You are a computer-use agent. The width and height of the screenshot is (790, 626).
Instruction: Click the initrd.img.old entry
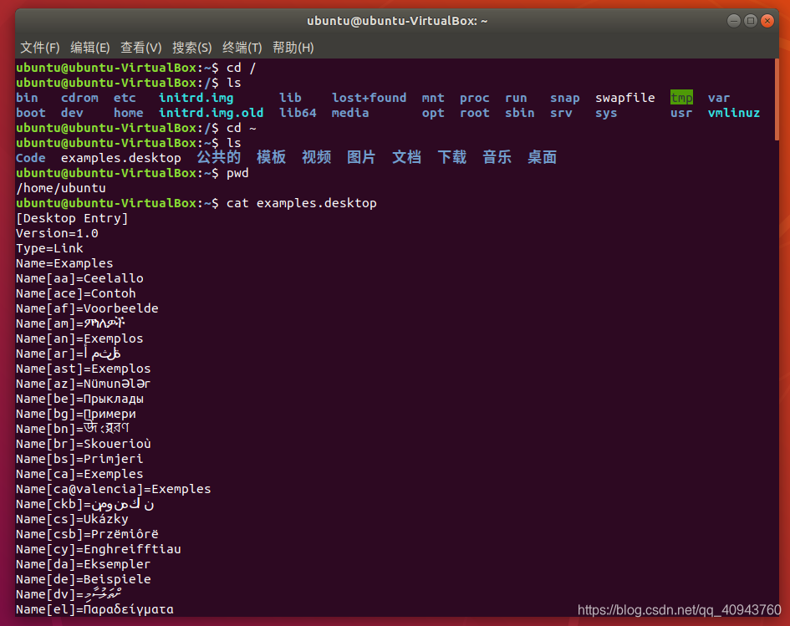[212, 113]
